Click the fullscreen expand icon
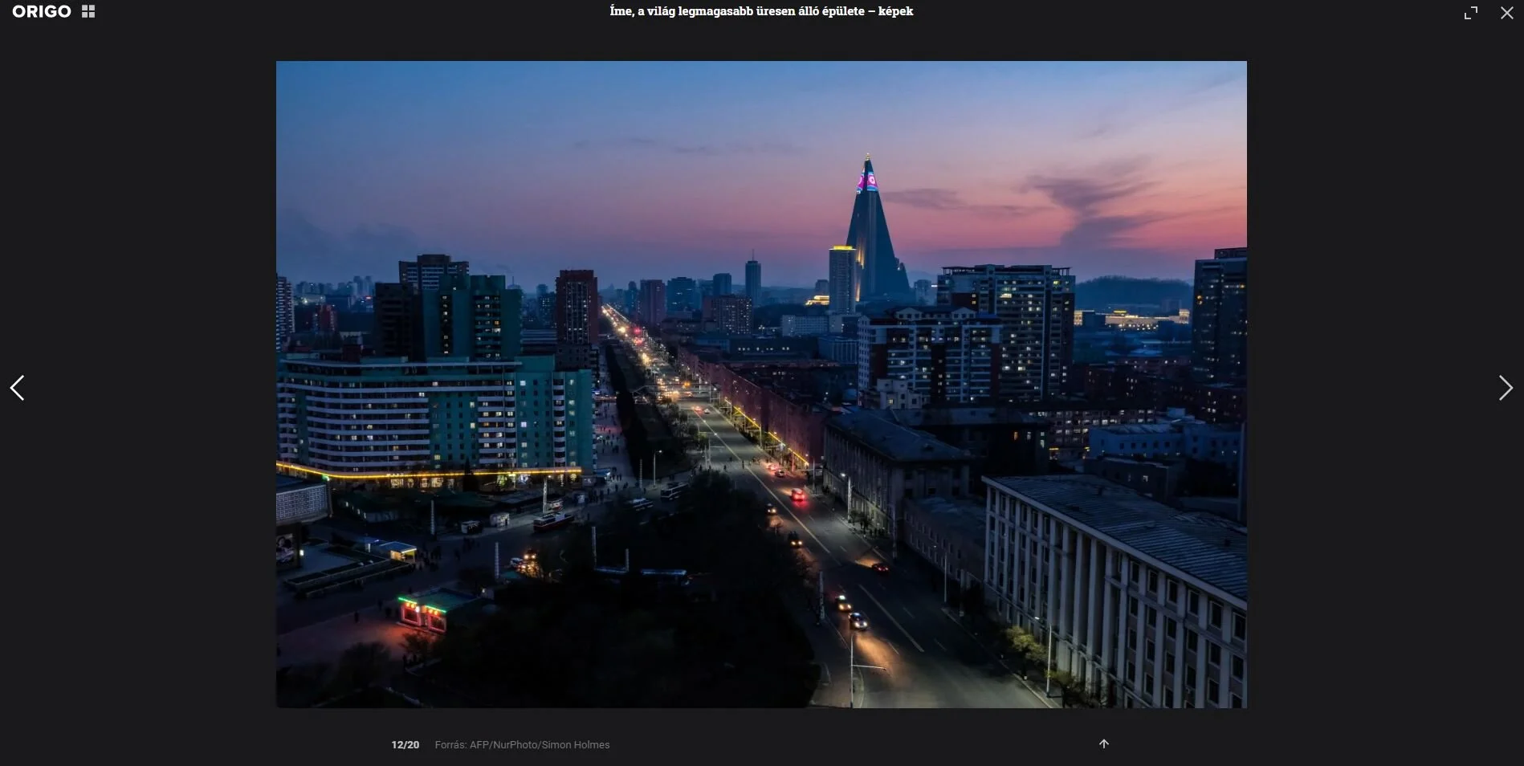Image resolution: width=1524 pixels, height=766 pixels. pos(1470,12)
